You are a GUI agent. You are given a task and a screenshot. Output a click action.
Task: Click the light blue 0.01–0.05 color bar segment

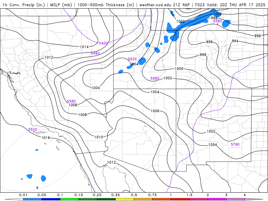click(x=32, y=199)
